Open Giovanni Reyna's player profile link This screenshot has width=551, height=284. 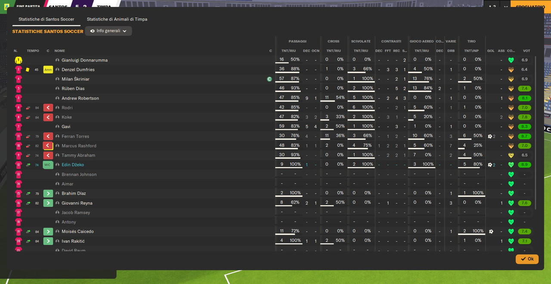77,203
